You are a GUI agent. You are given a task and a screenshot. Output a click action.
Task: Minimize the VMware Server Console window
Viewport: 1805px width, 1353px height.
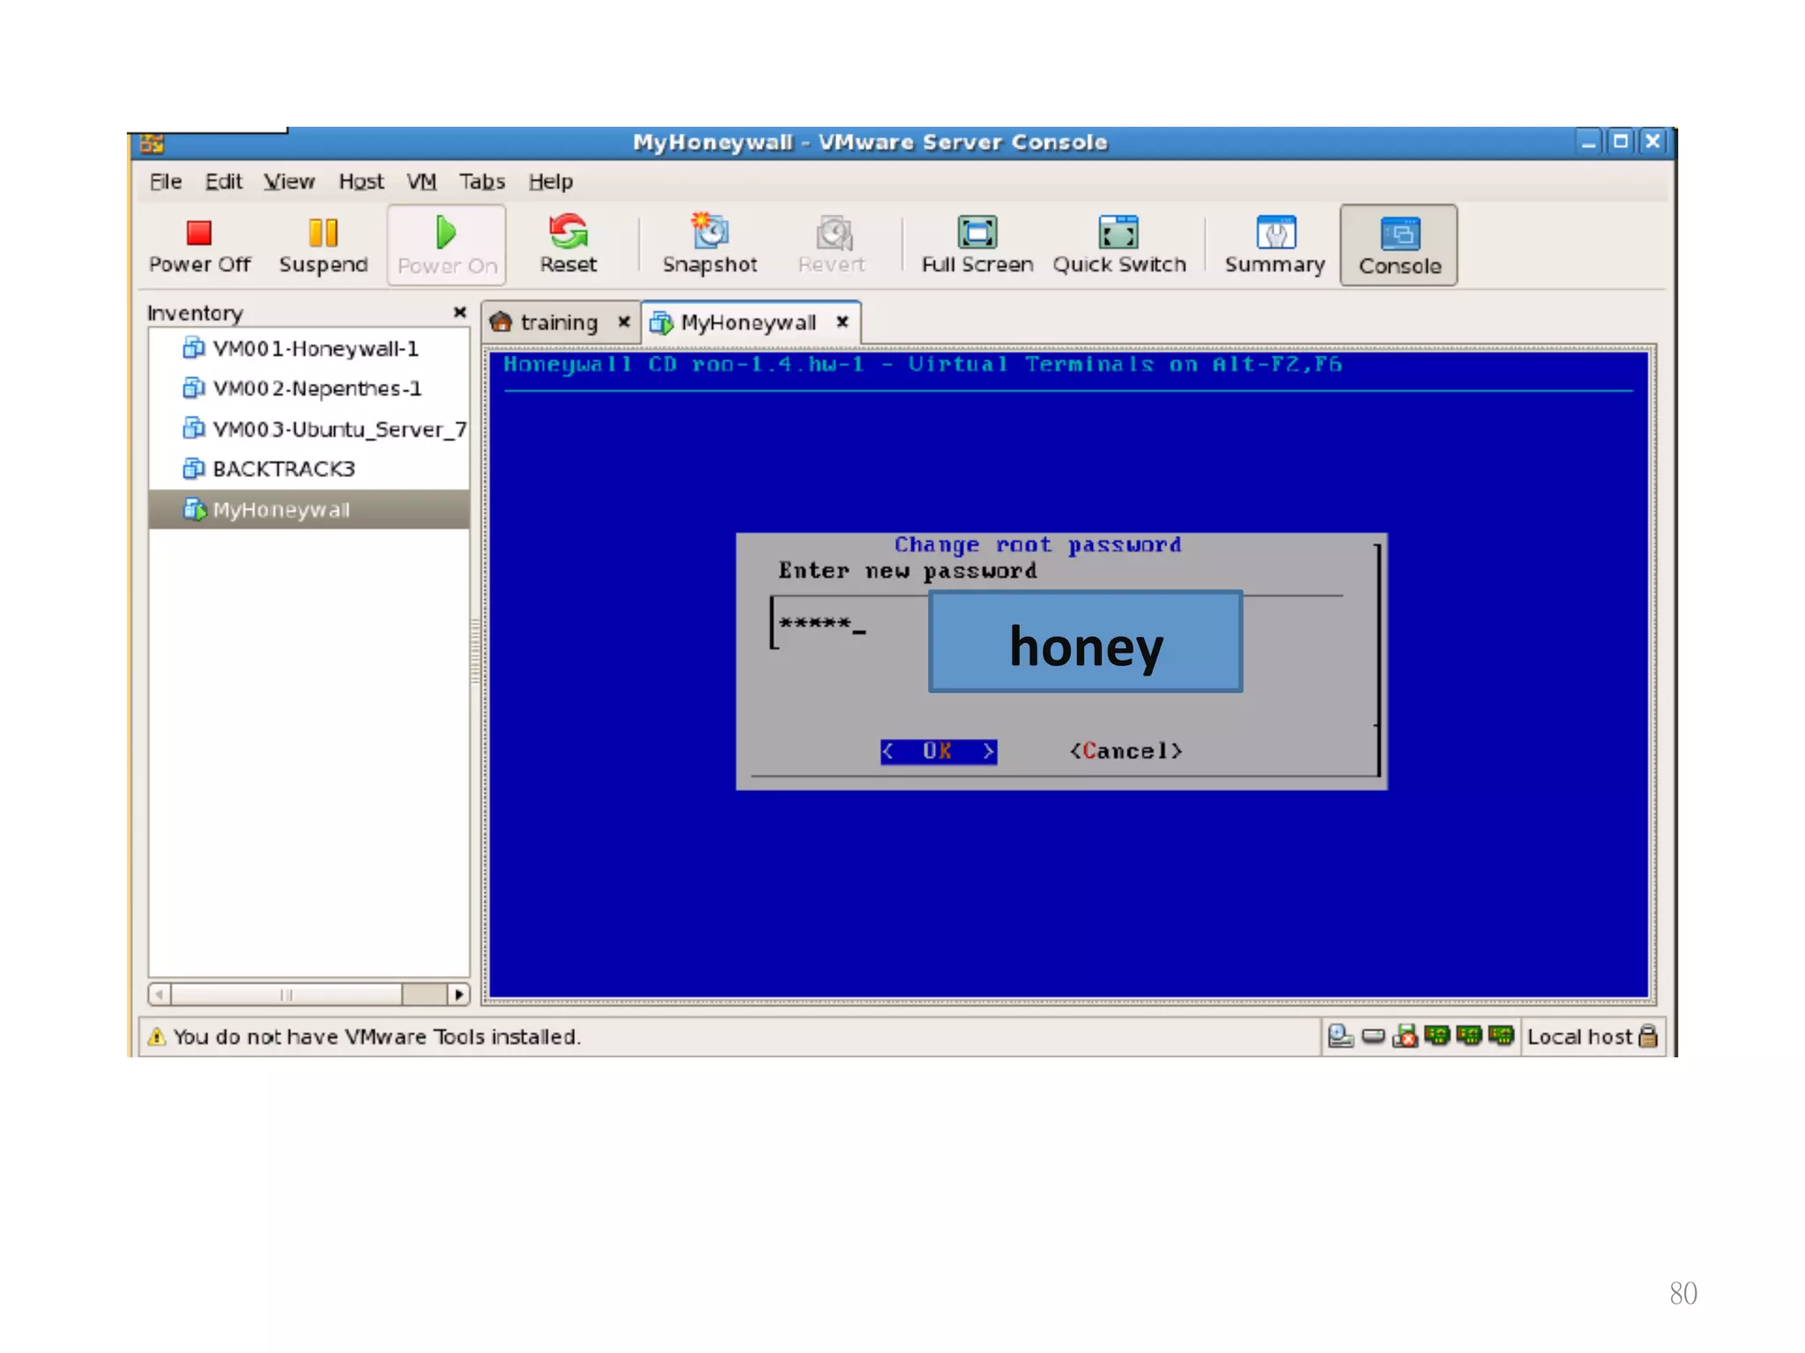click(x=1588, y=142)
